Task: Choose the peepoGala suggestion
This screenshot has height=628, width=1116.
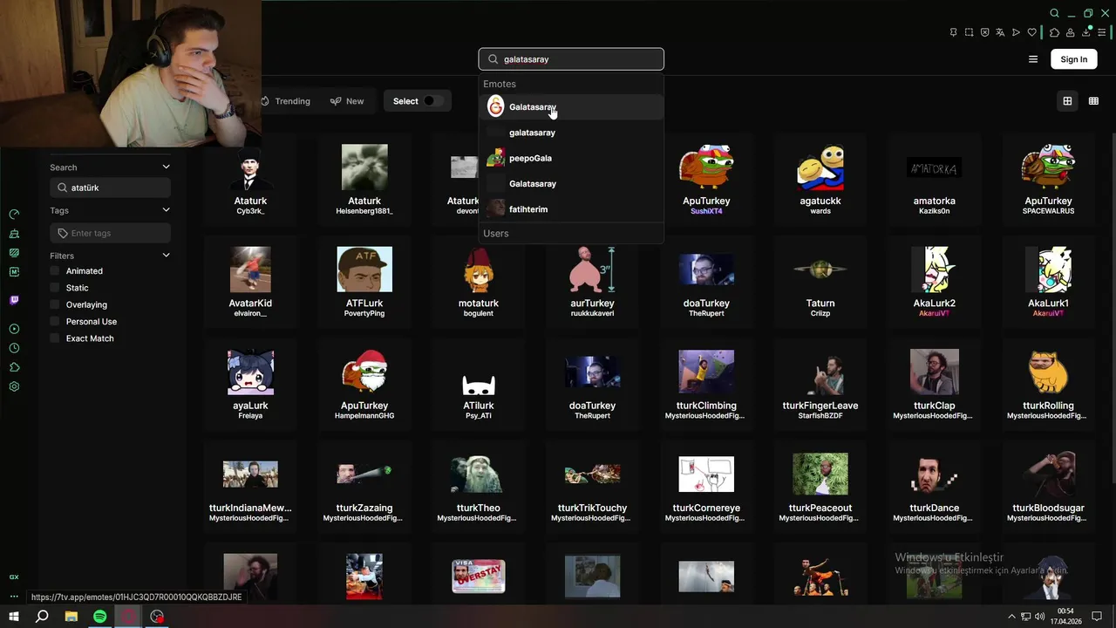Action: tap(571, 158)
